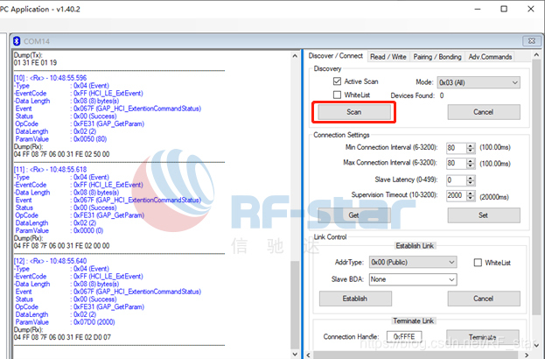This screenshot has height=359, width=545.
Task: Decrease Supervision Timeout with down arrow
Action: pyautogui.click(x=471, y=198)
